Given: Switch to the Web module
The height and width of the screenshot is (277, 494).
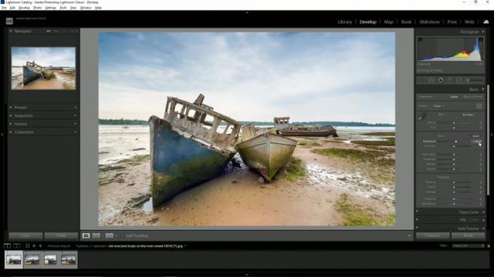Looking at the screenshot, I should [469, 22].
